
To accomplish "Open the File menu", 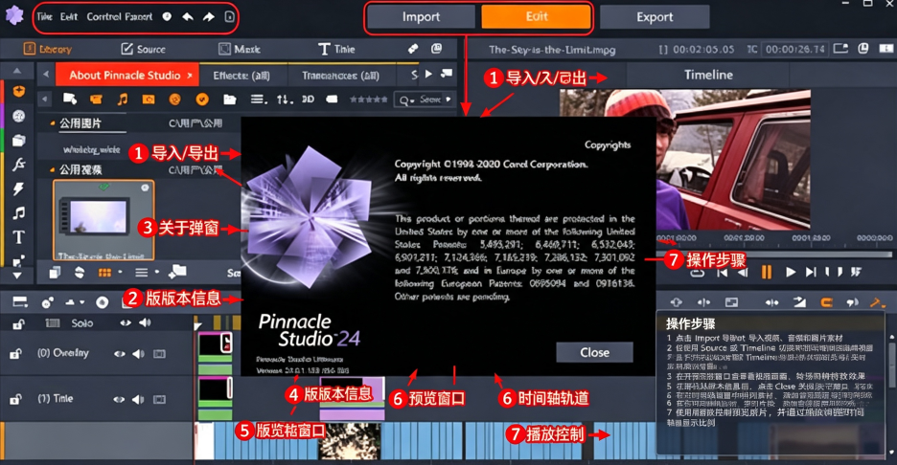I will coord(45,16).
